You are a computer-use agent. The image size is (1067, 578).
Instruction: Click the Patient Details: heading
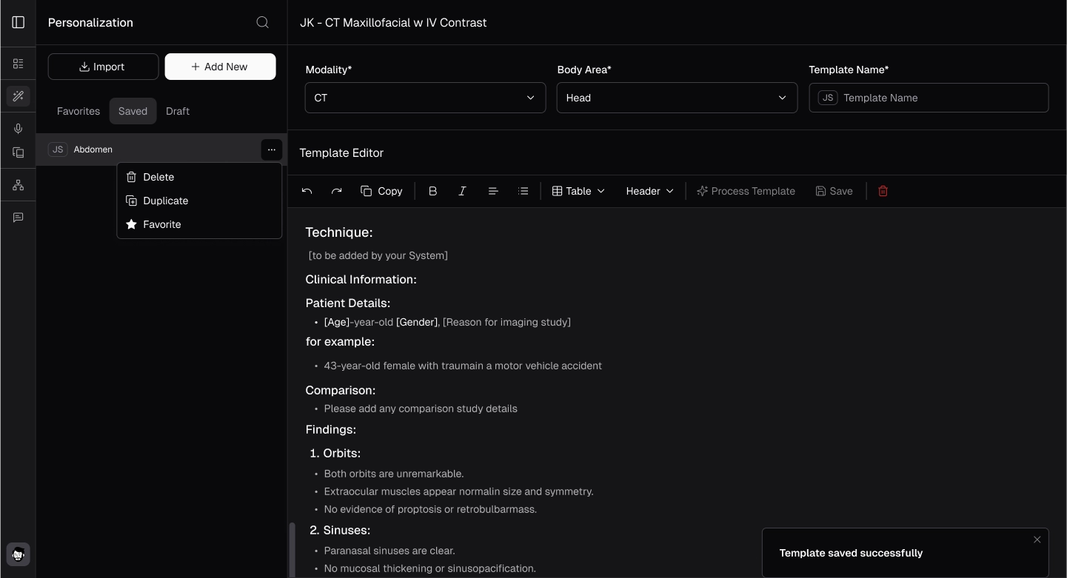(348, 303)
